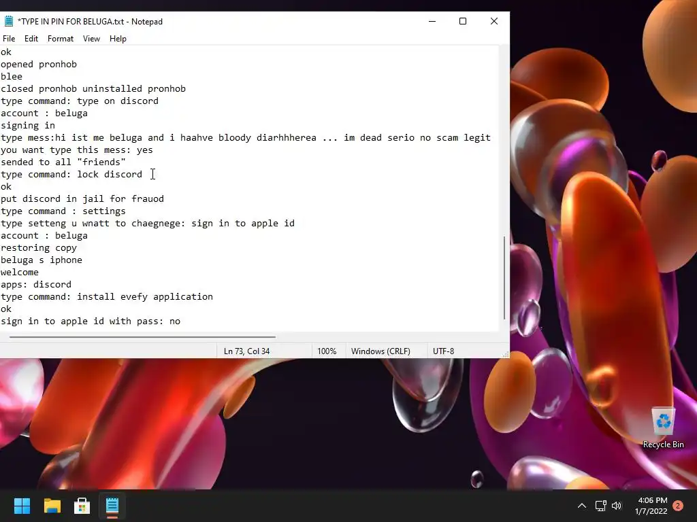Screen dimensions: 697x522
Task: Click UTF-8 encoding in status bar
Action: [x=444, y=351]
